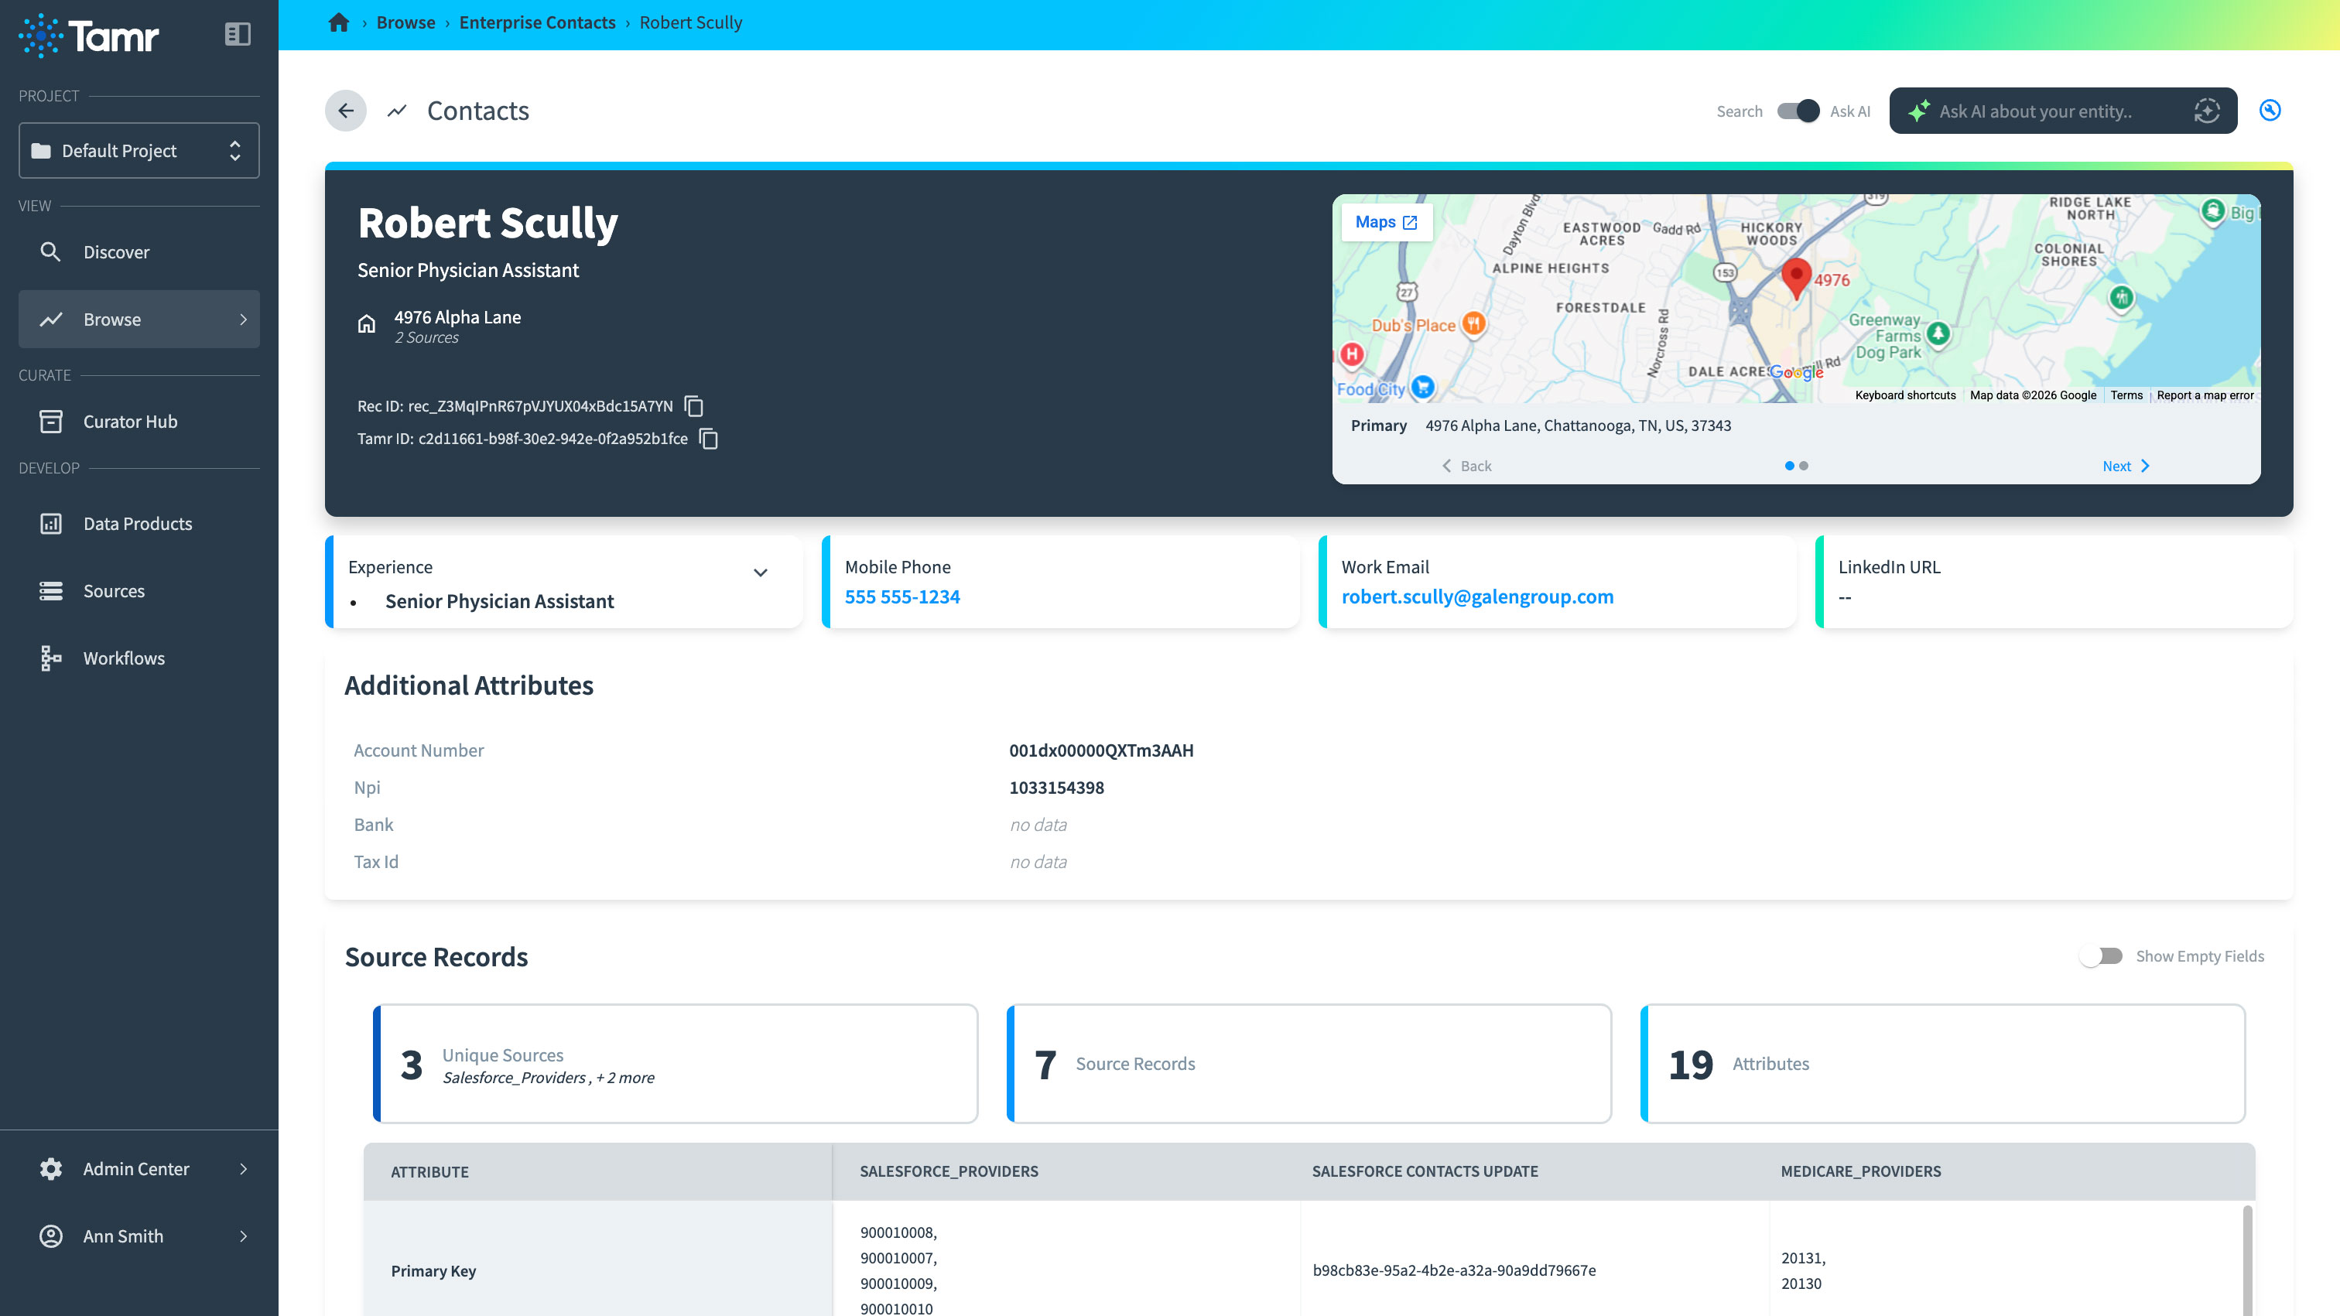Copy the Rec ID value

coord(694,406)
